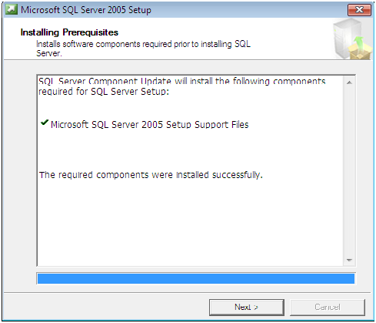This screenshot has height=323, width=376.
Task: Click the cardboard box with green arrow graphic
Action: click(x=361, y=49)
